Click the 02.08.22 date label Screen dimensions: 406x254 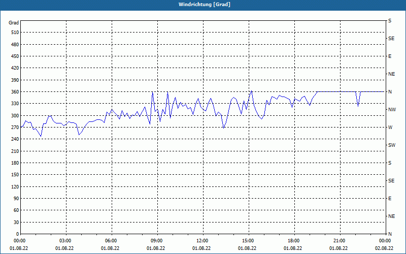[x=384, y=248]
